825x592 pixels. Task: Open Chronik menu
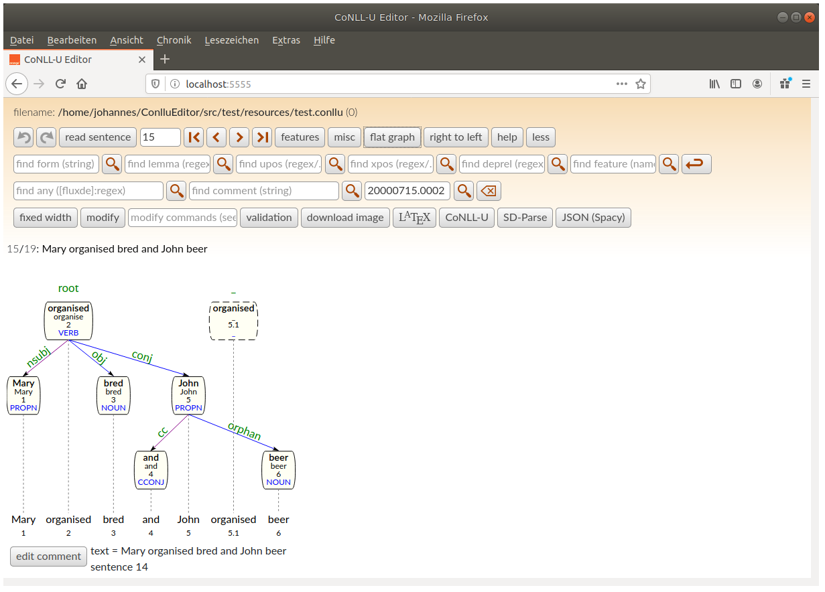[x=174, y=40]
